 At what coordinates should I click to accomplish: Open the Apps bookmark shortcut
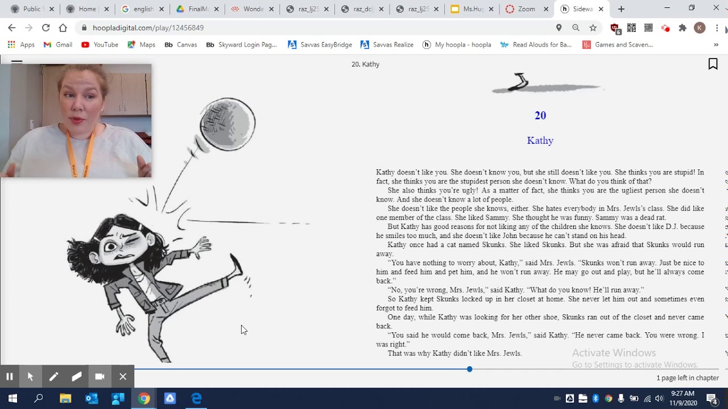pos(21,45)
